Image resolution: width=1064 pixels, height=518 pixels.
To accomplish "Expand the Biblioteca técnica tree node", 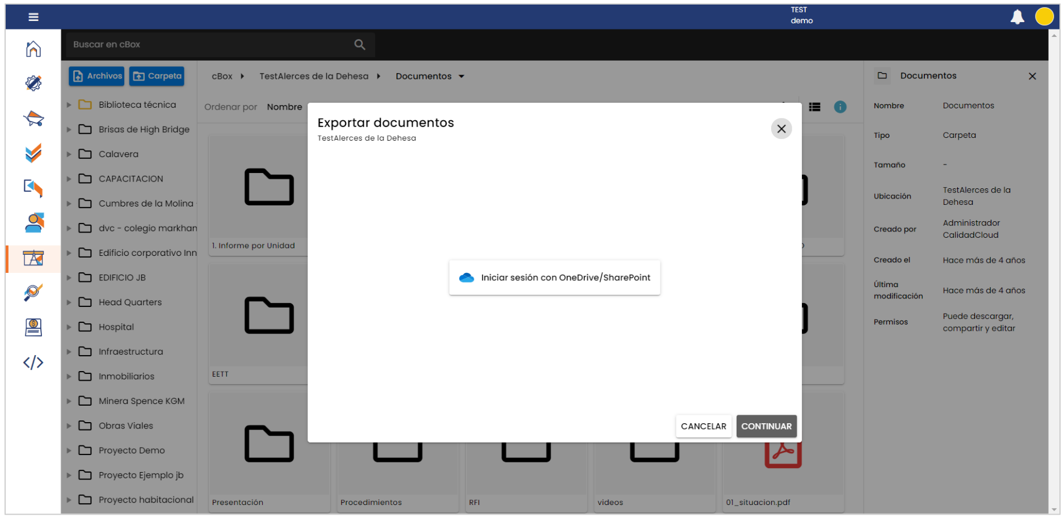I will (x=69, y=104).
